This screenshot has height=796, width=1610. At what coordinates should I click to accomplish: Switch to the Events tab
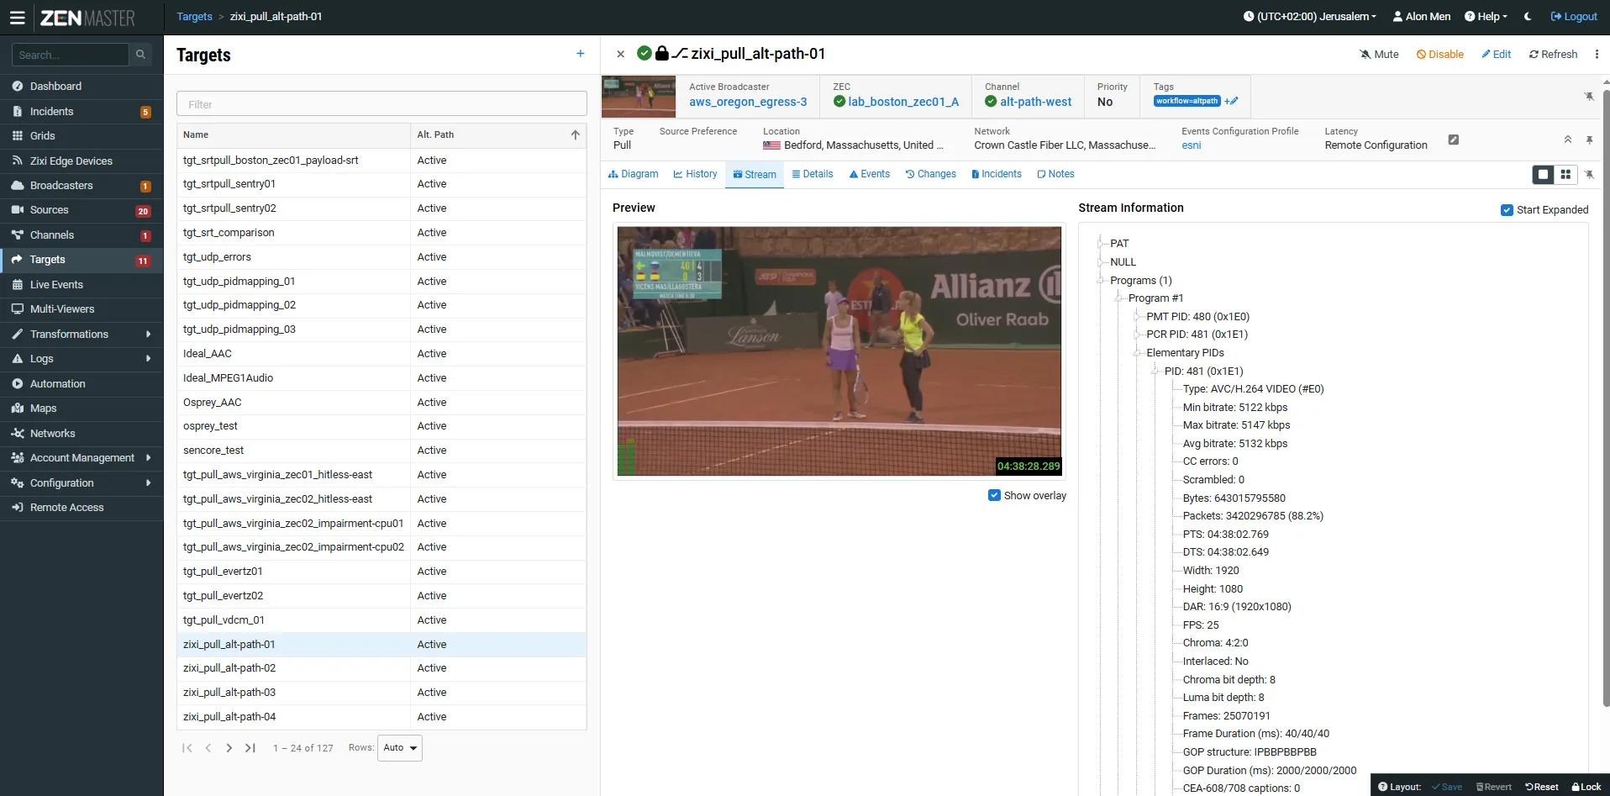click(870, 174)
